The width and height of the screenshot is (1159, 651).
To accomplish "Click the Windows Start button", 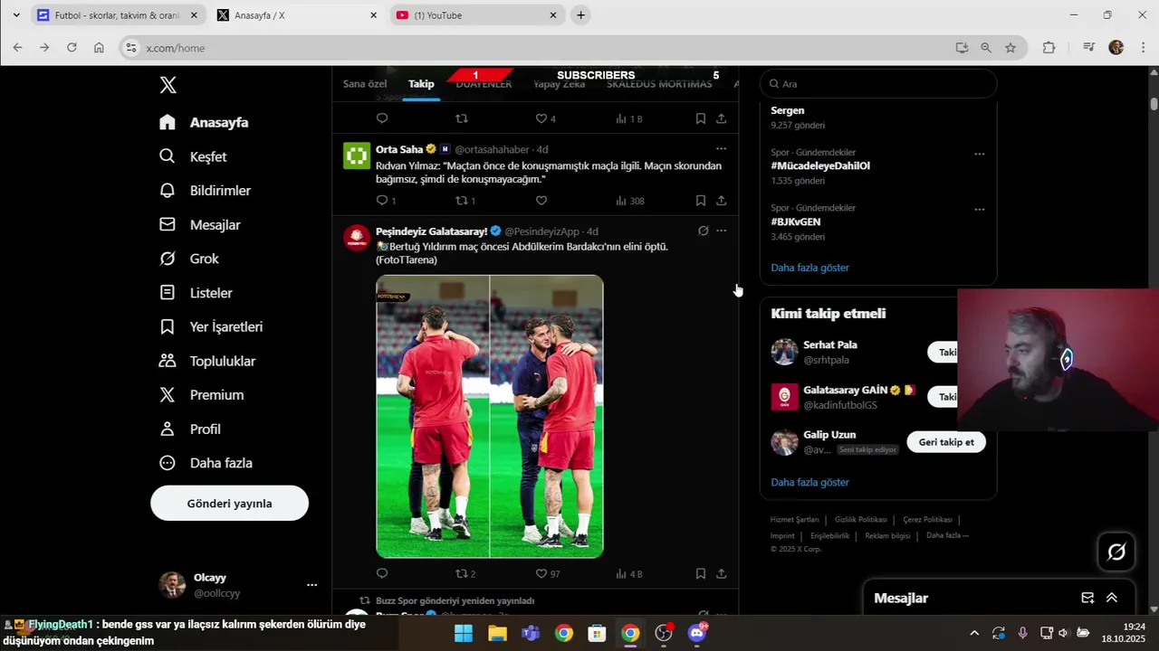I will pos(464,633).
